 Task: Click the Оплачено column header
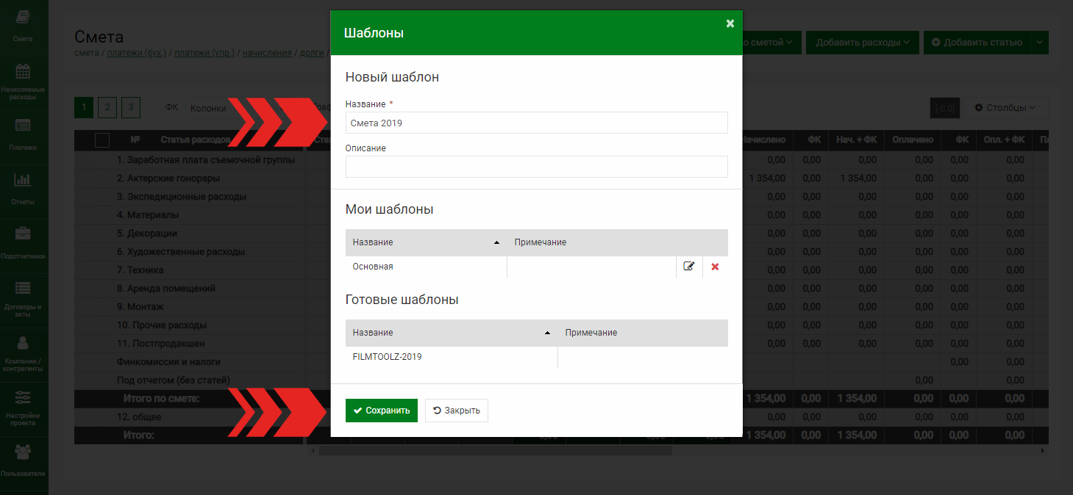tap(913, 140)
